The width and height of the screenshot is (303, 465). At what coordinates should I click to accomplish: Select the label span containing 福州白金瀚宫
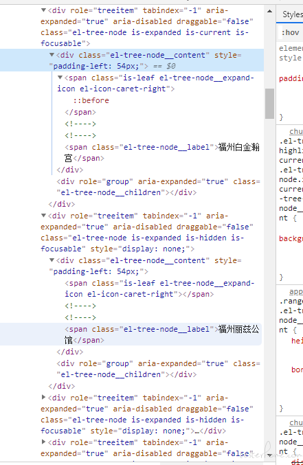coord(162,152)
